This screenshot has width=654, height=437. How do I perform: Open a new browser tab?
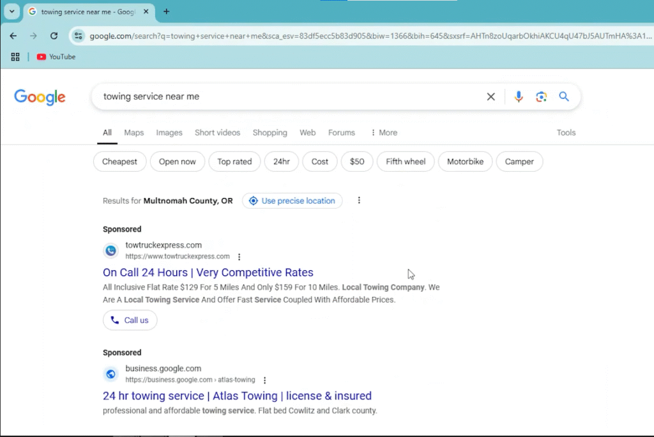click(x=167, y=11)
